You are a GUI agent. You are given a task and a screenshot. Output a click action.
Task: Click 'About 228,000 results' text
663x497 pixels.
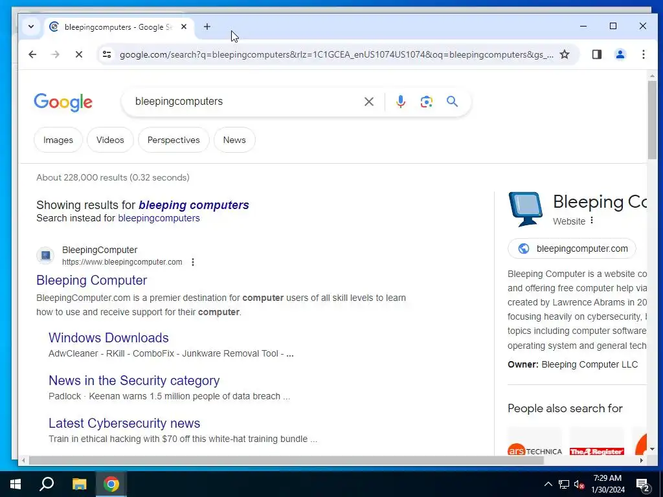click(113, 177)
